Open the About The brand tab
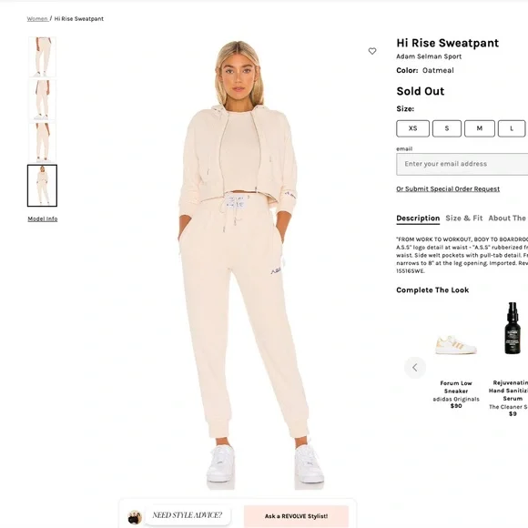 point(508,218)
